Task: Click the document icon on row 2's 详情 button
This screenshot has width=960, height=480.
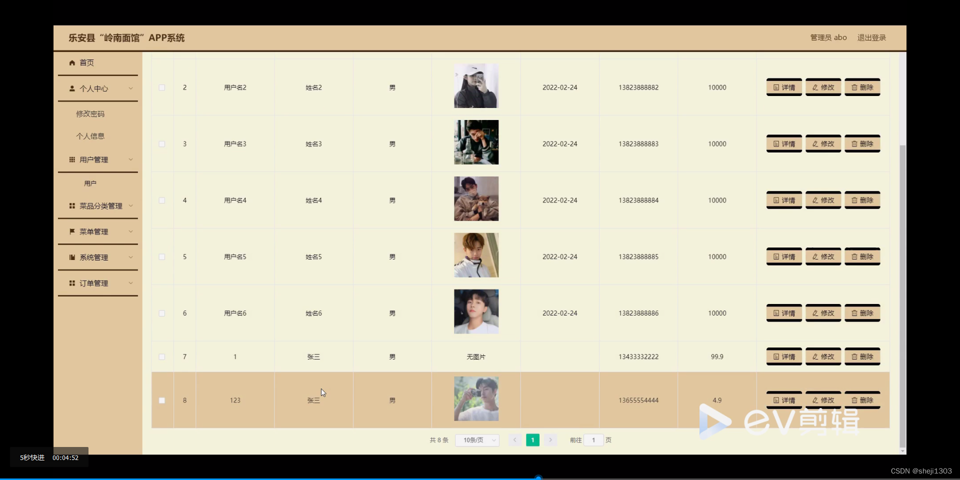Action: click(775, 87)
